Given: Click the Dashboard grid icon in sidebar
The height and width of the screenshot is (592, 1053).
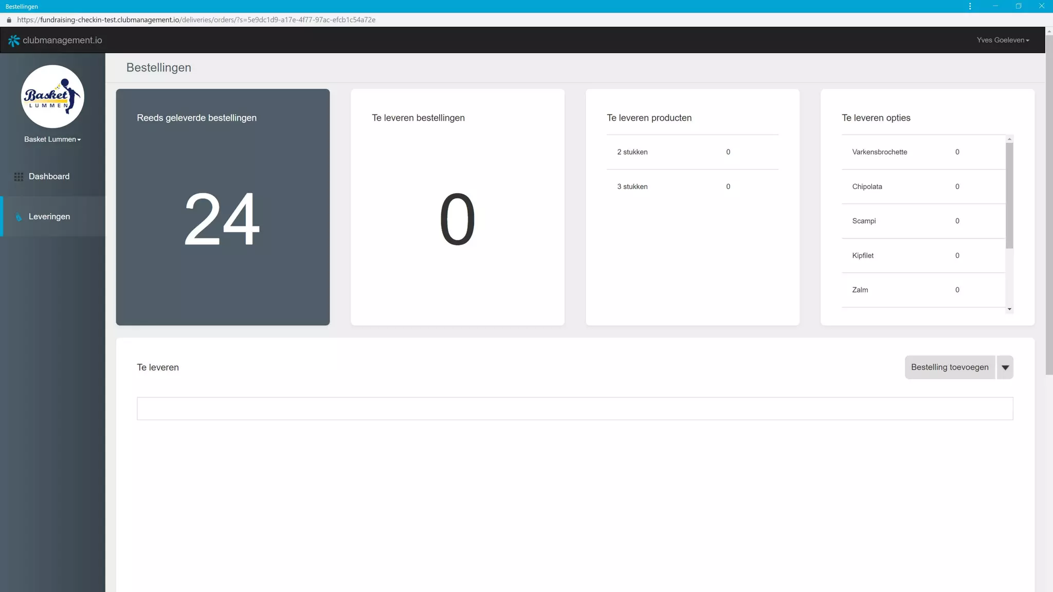Looking at the screenshot, I should (19, 177).
